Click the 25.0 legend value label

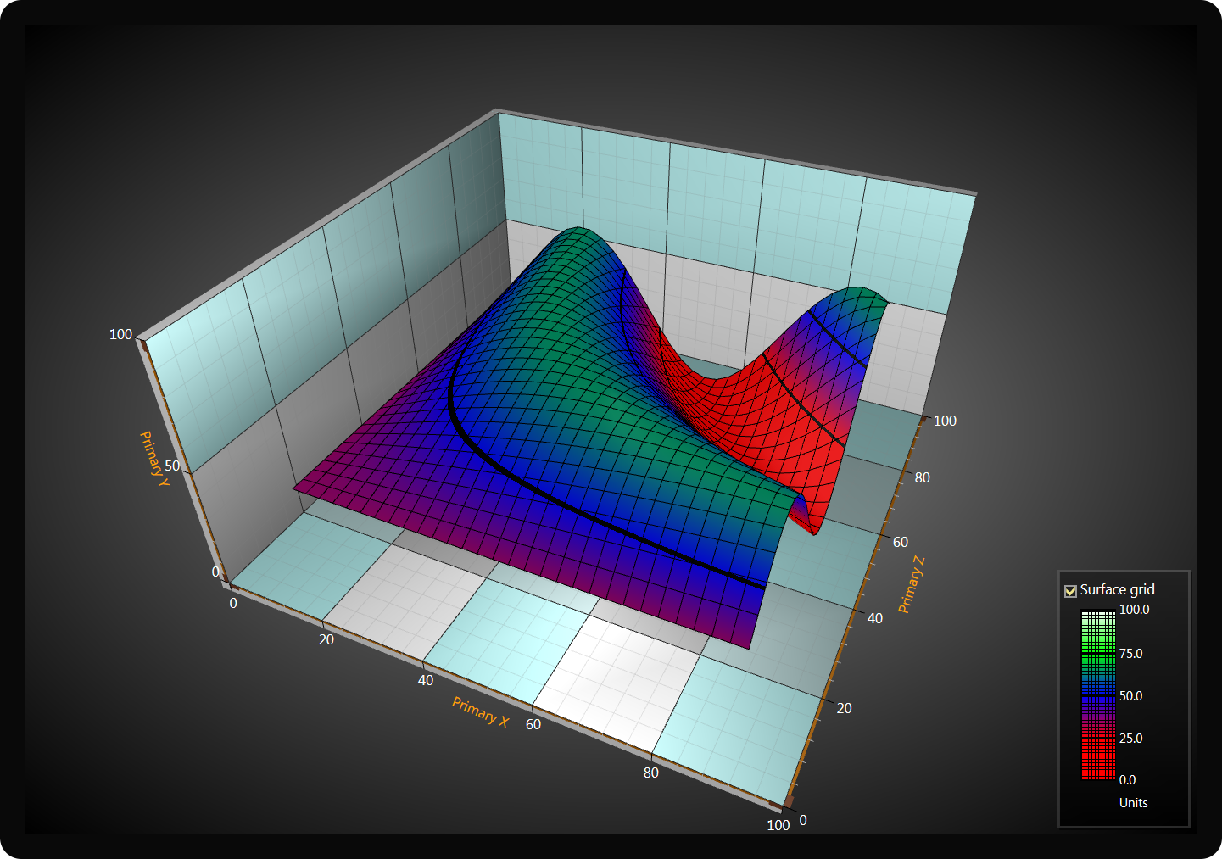pos(1130,739)
